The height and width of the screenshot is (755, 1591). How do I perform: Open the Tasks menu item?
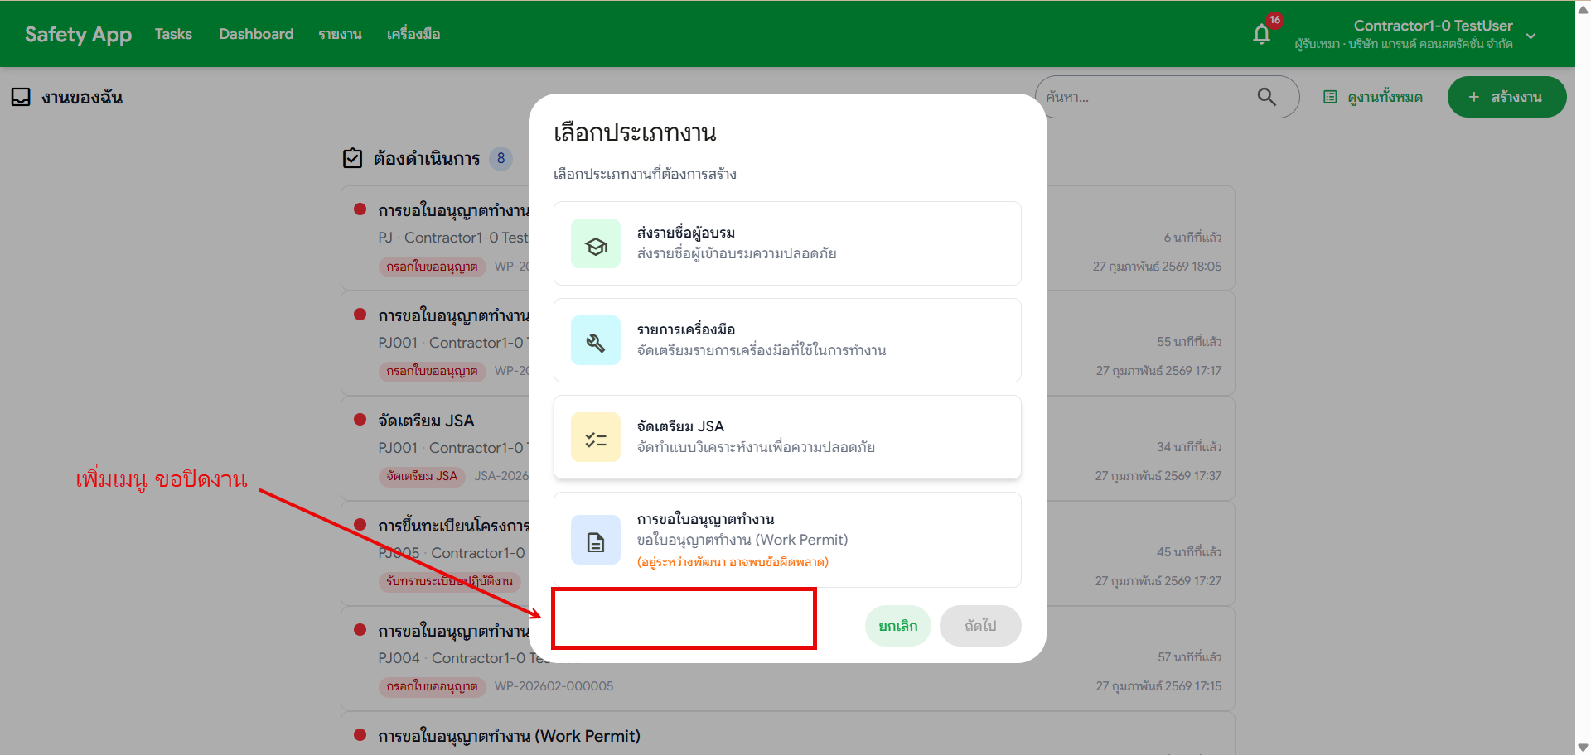[x=172, y=34]
